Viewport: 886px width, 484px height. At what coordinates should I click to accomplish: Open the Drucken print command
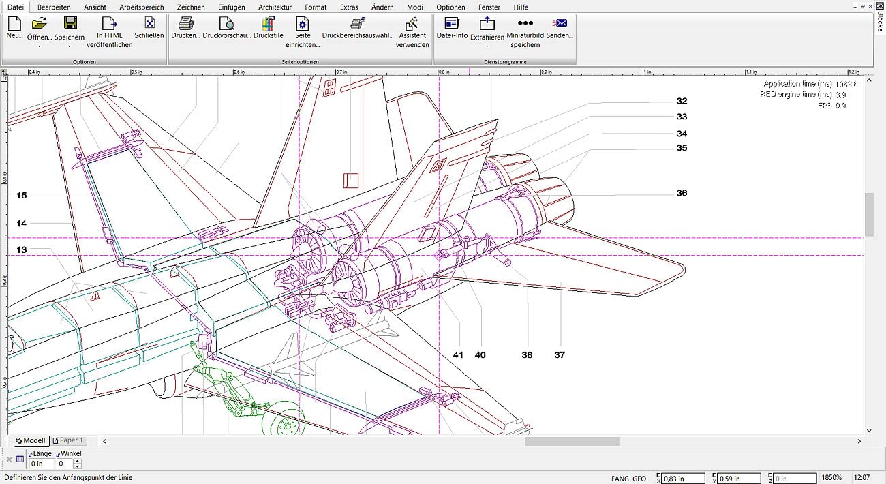(x=185, y=29)
